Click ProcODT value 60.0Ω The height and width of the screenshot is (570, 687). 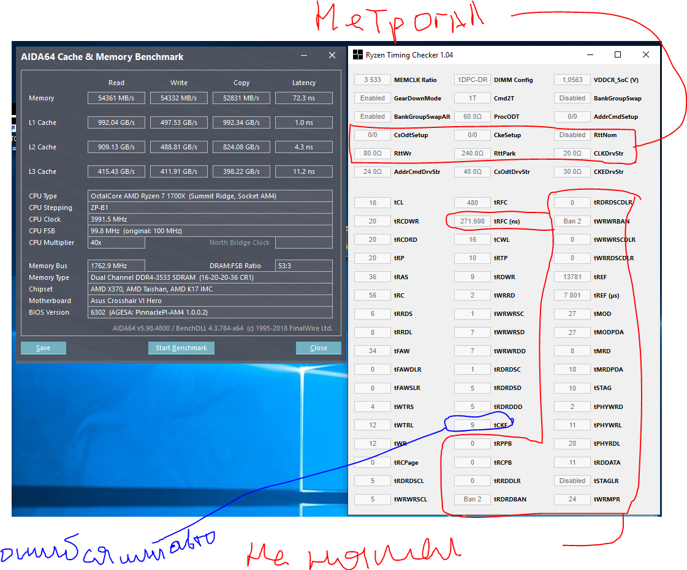[473, 116]
